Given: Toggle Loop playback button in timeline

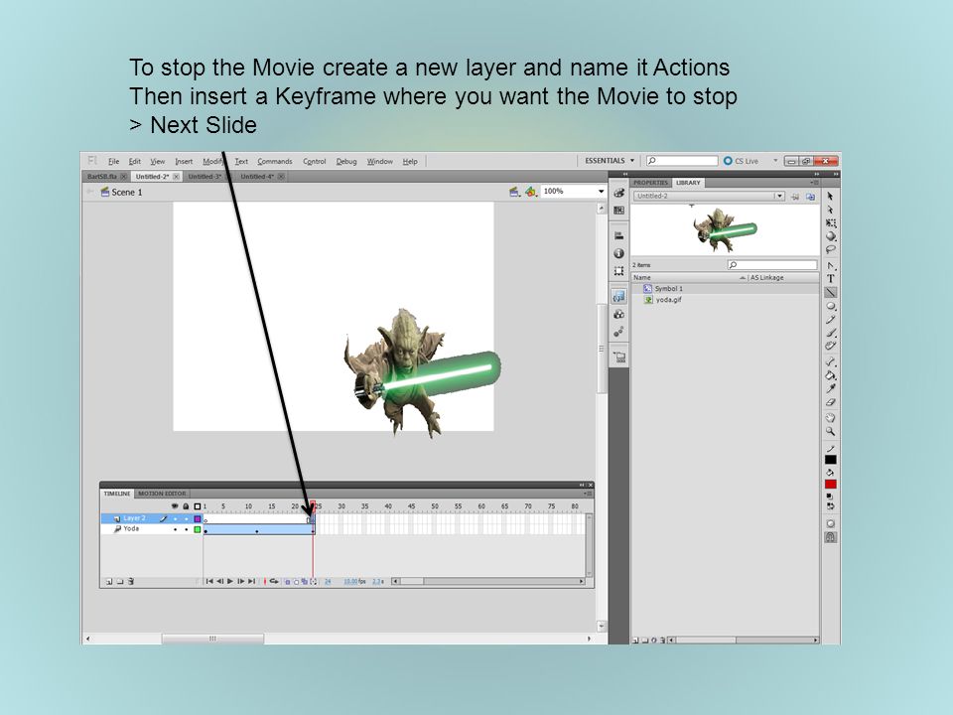Looking at the screenshot, I should [x=274, y=582].
